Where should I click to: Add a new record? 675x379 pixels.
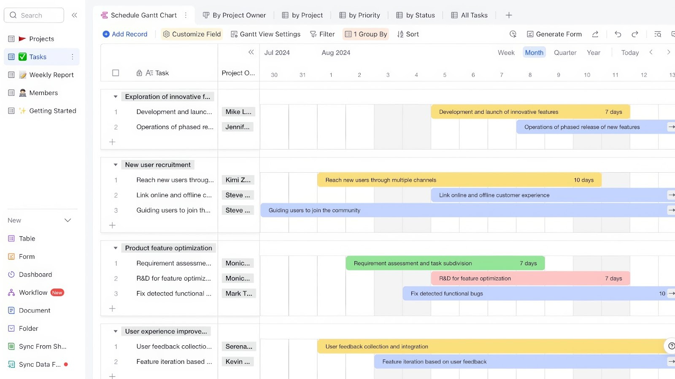click(125, 34)
